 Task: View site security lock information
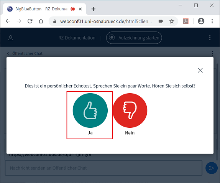[55, 21]
